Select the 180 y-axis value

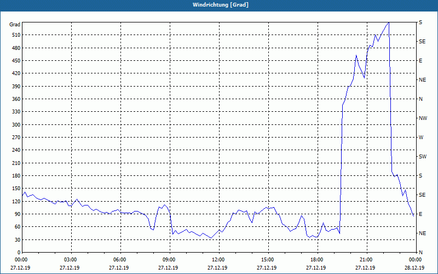(x=16, y=176)
